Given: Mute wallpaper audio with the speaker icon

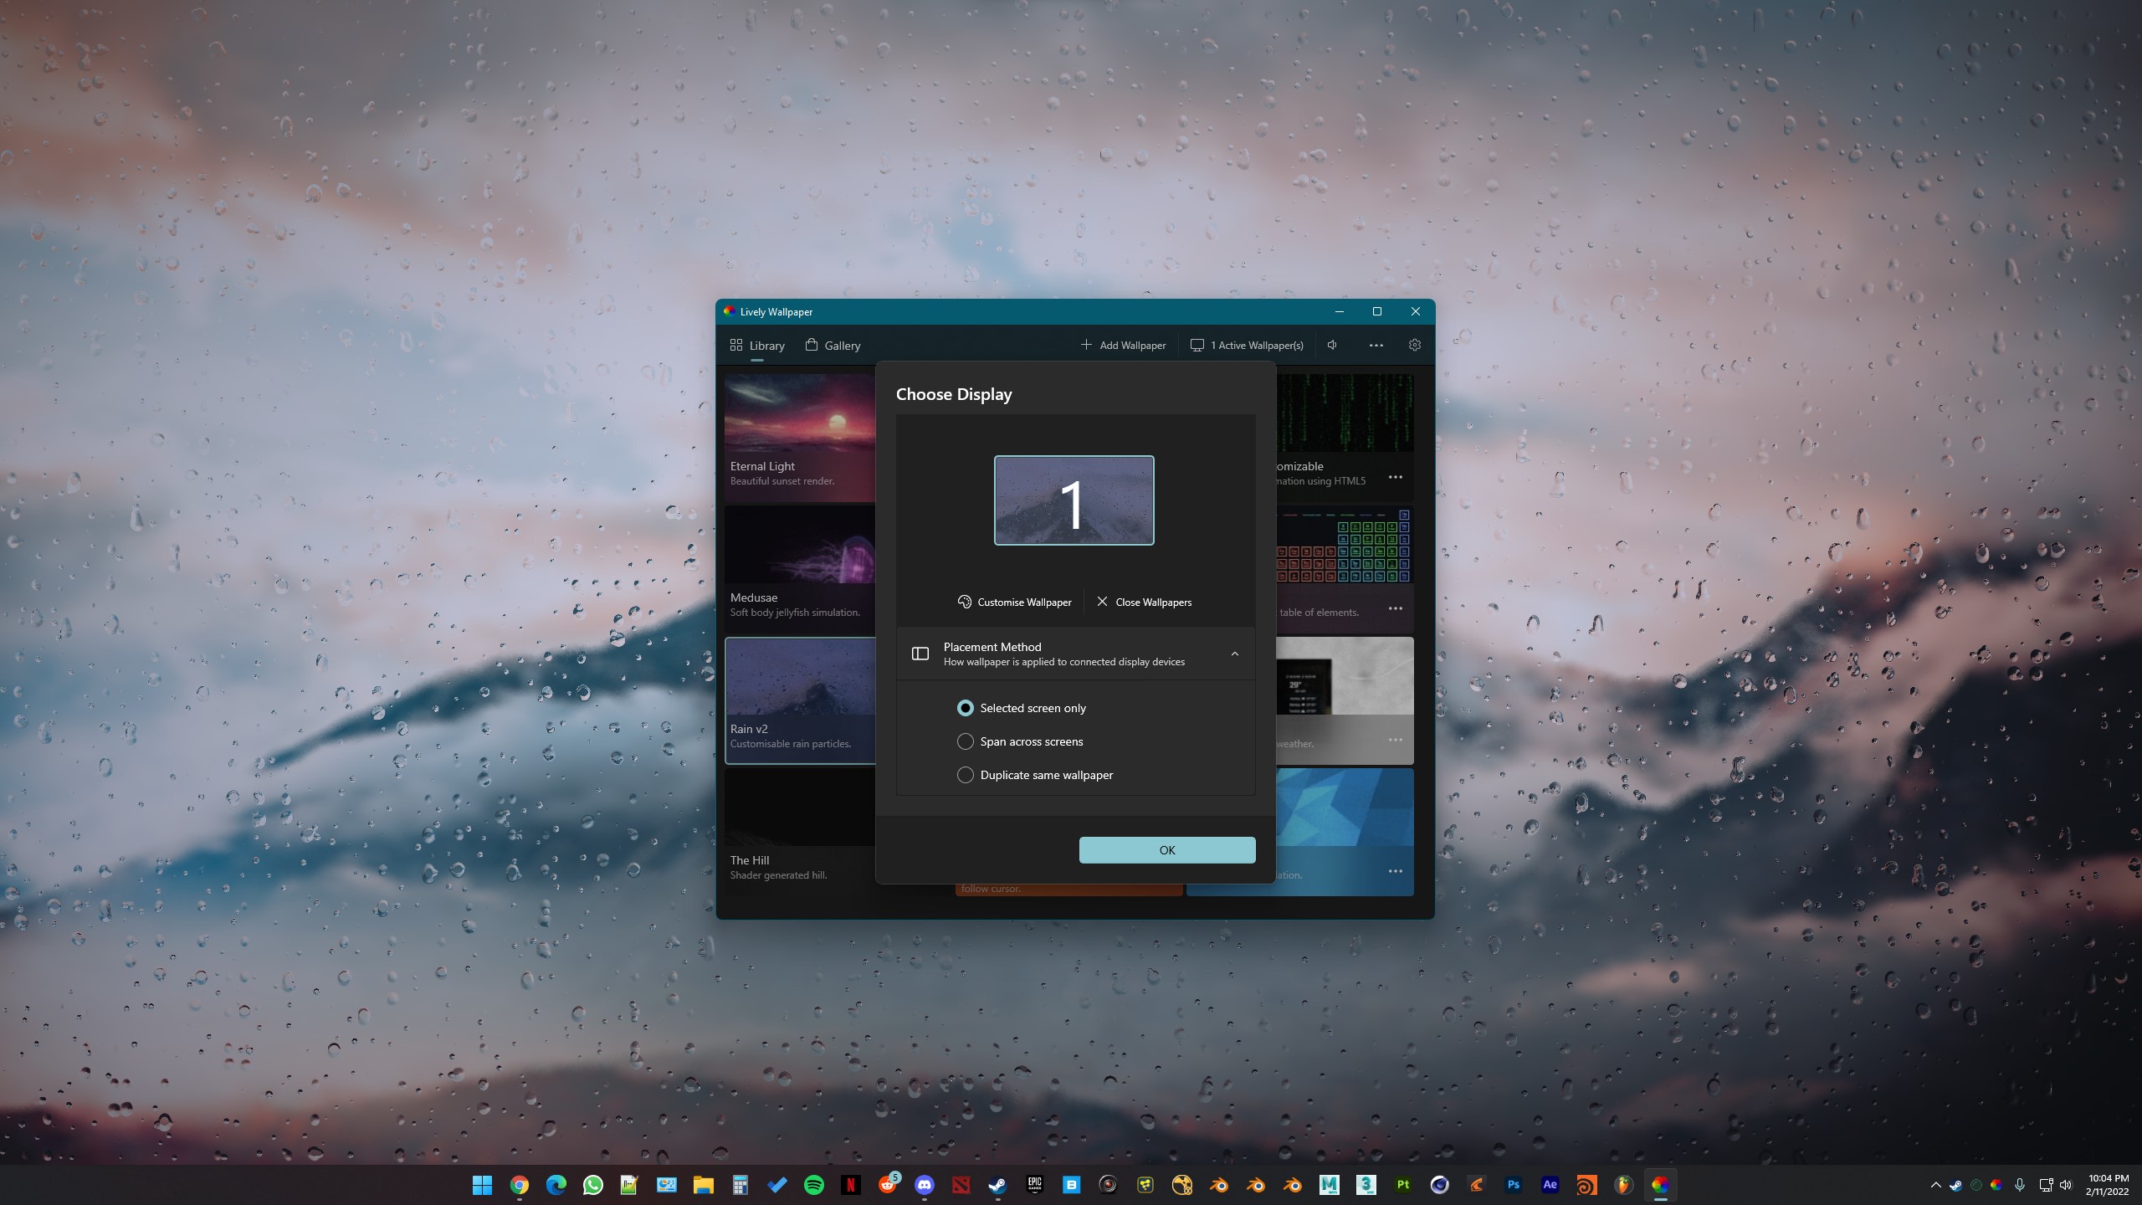Looking at the screenshot, I should 1332,345.
